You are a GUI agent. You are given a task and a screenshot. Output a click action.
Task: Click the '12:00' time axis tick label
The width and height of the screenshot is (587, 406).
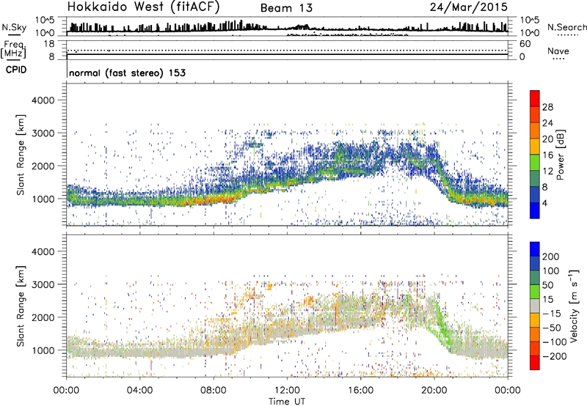click(287, 391)
